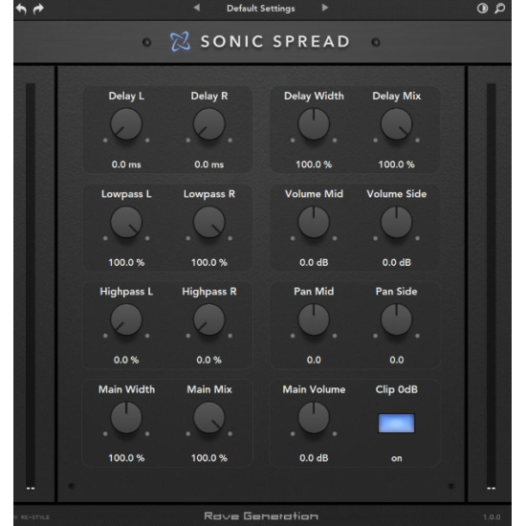Click the magnifier zoom icon
526x526 pixels.
(x=499, y=9)
